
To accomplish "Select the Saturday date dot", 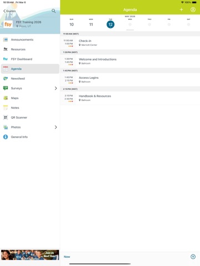I will [x=188, y=24].
